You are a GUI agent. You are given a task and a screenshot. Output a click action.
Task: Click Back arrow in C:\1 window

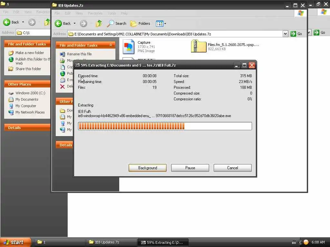(x=6, y=22)
